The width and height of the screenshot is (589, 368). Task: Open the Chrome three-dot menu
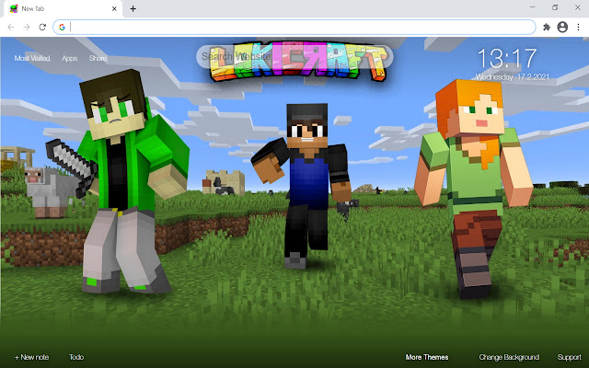pyautogui.click(x=578, y=27)
